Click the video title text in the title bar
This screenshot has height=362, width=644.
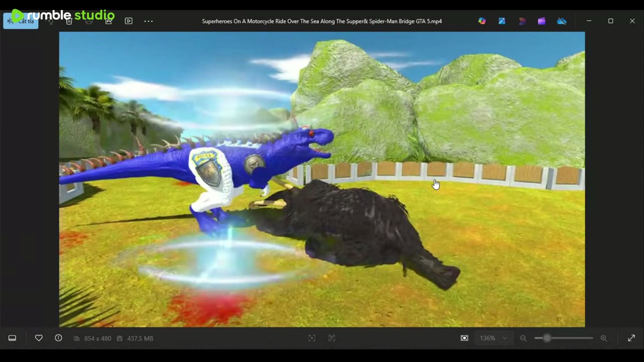point(322,21)
